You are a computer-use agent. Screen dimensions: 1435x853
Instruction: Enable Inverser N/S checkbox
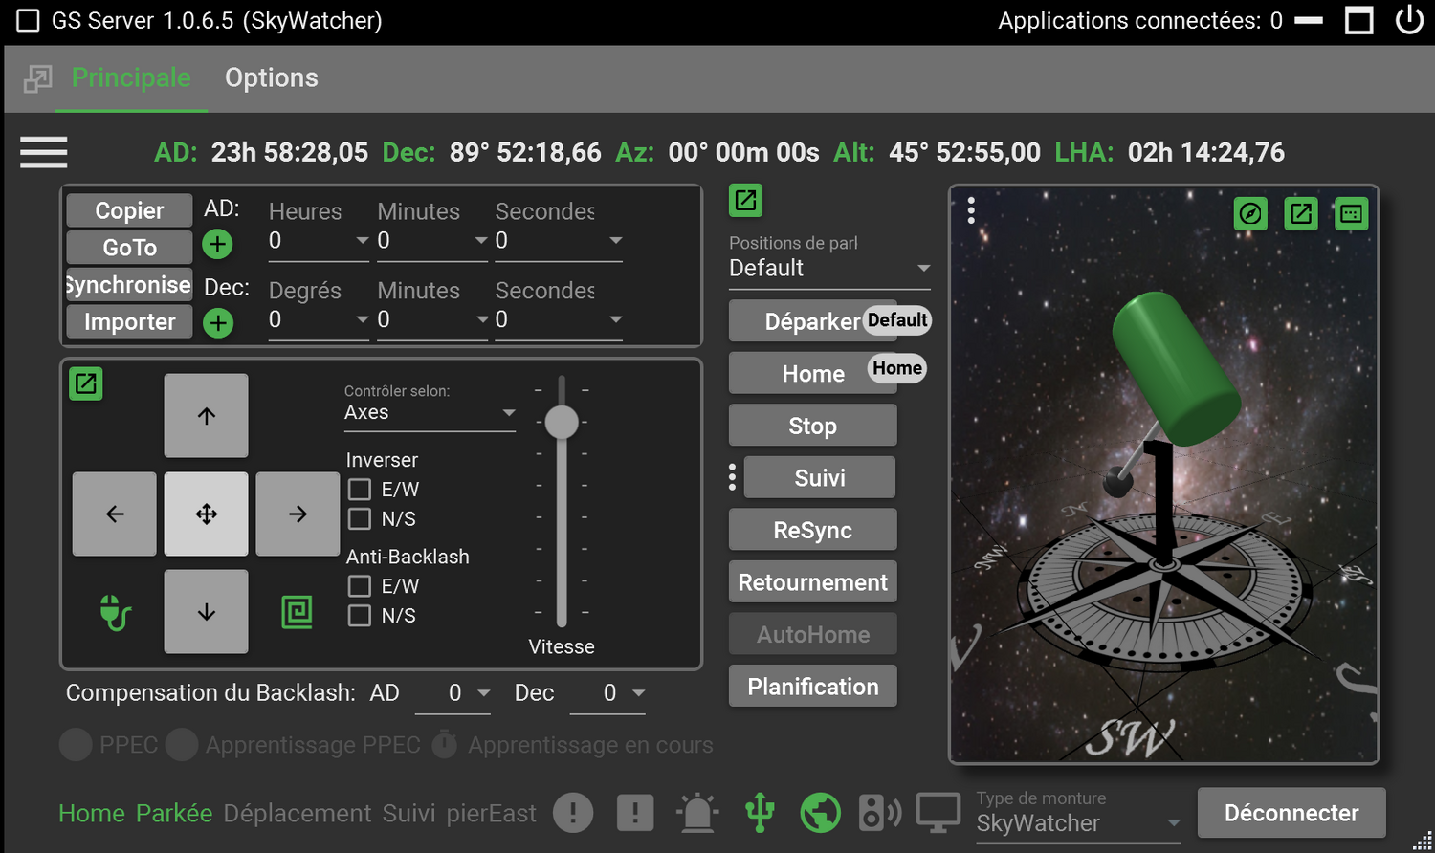click(360, 519)
